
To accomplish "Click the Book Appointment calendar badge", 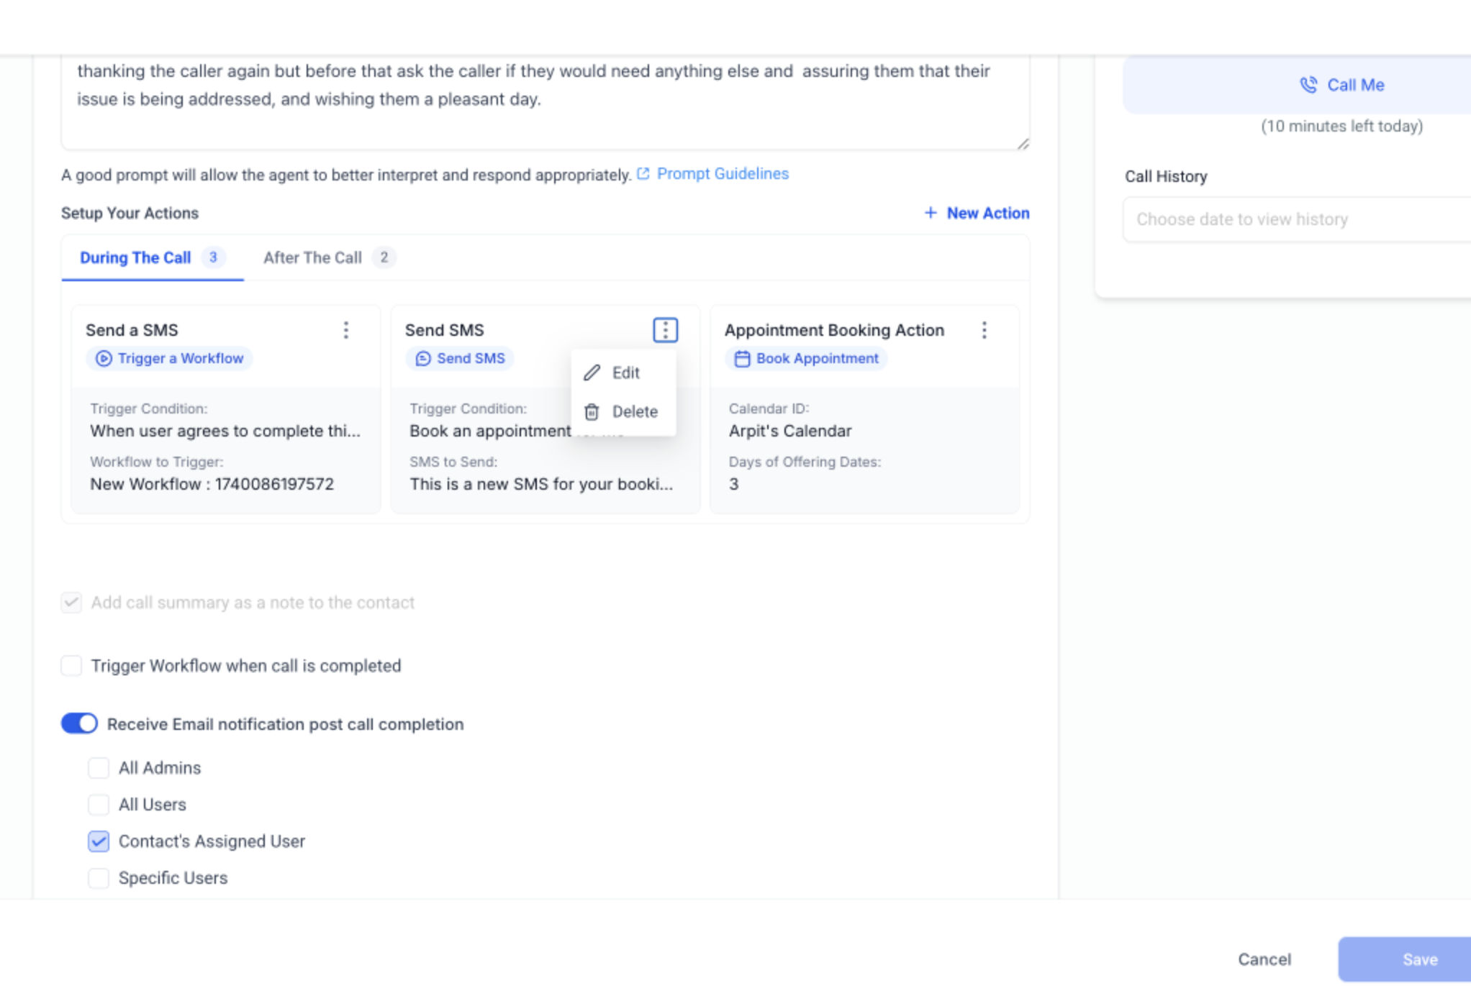I will click(x=806, y=358).
